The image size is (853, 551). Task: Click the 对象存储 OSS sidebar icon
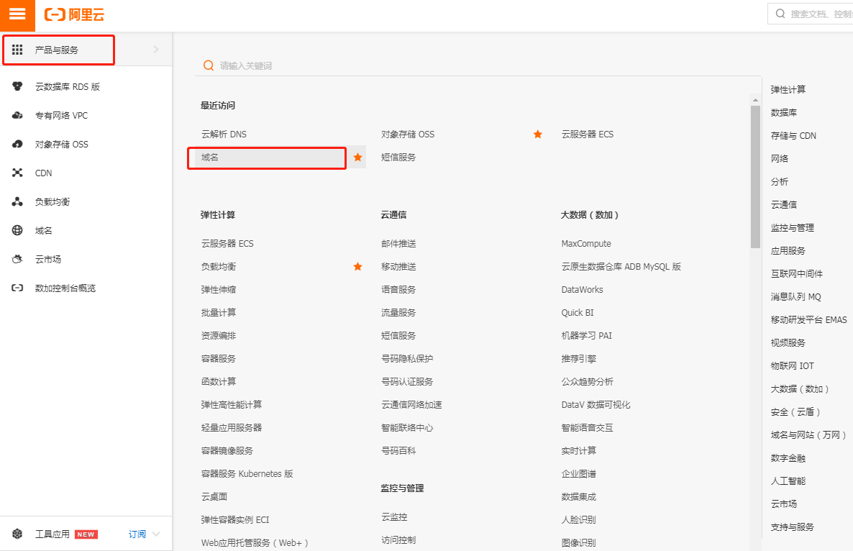17,144
